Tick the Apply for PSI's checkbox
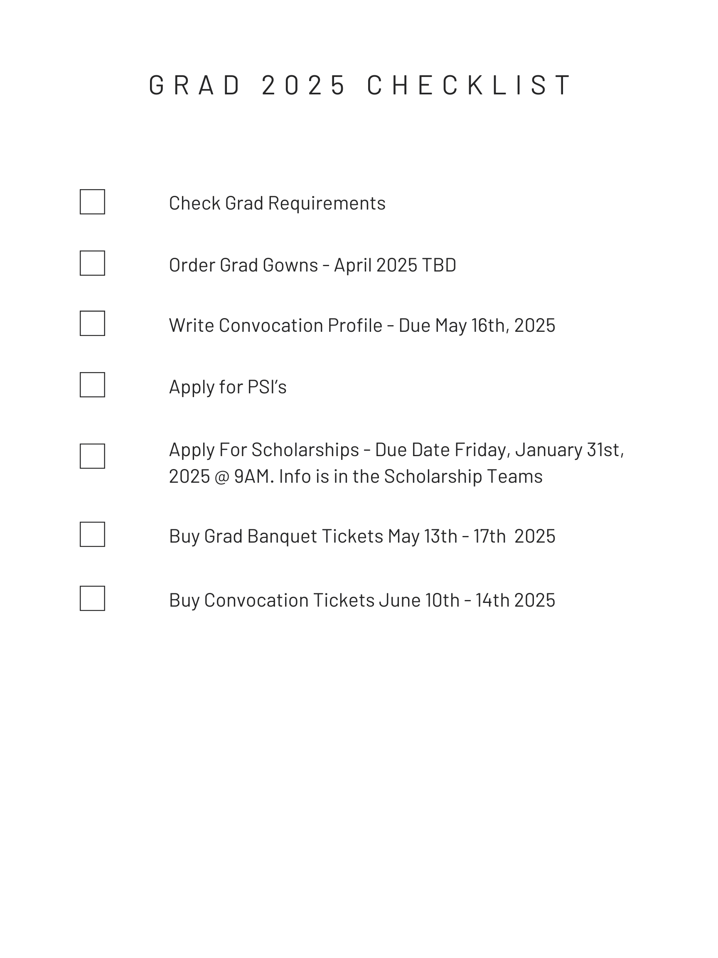 coord(92,385)
